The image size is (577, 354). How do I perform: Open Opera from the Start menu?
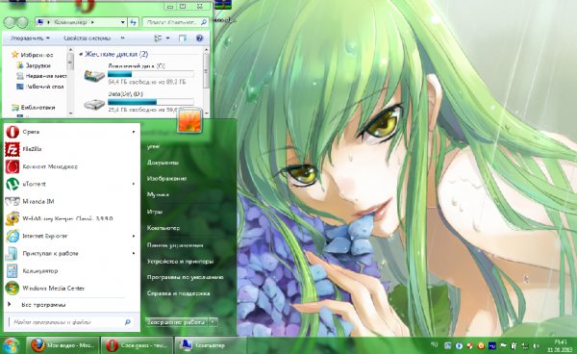pyautogui.click(x=70, y=132)
